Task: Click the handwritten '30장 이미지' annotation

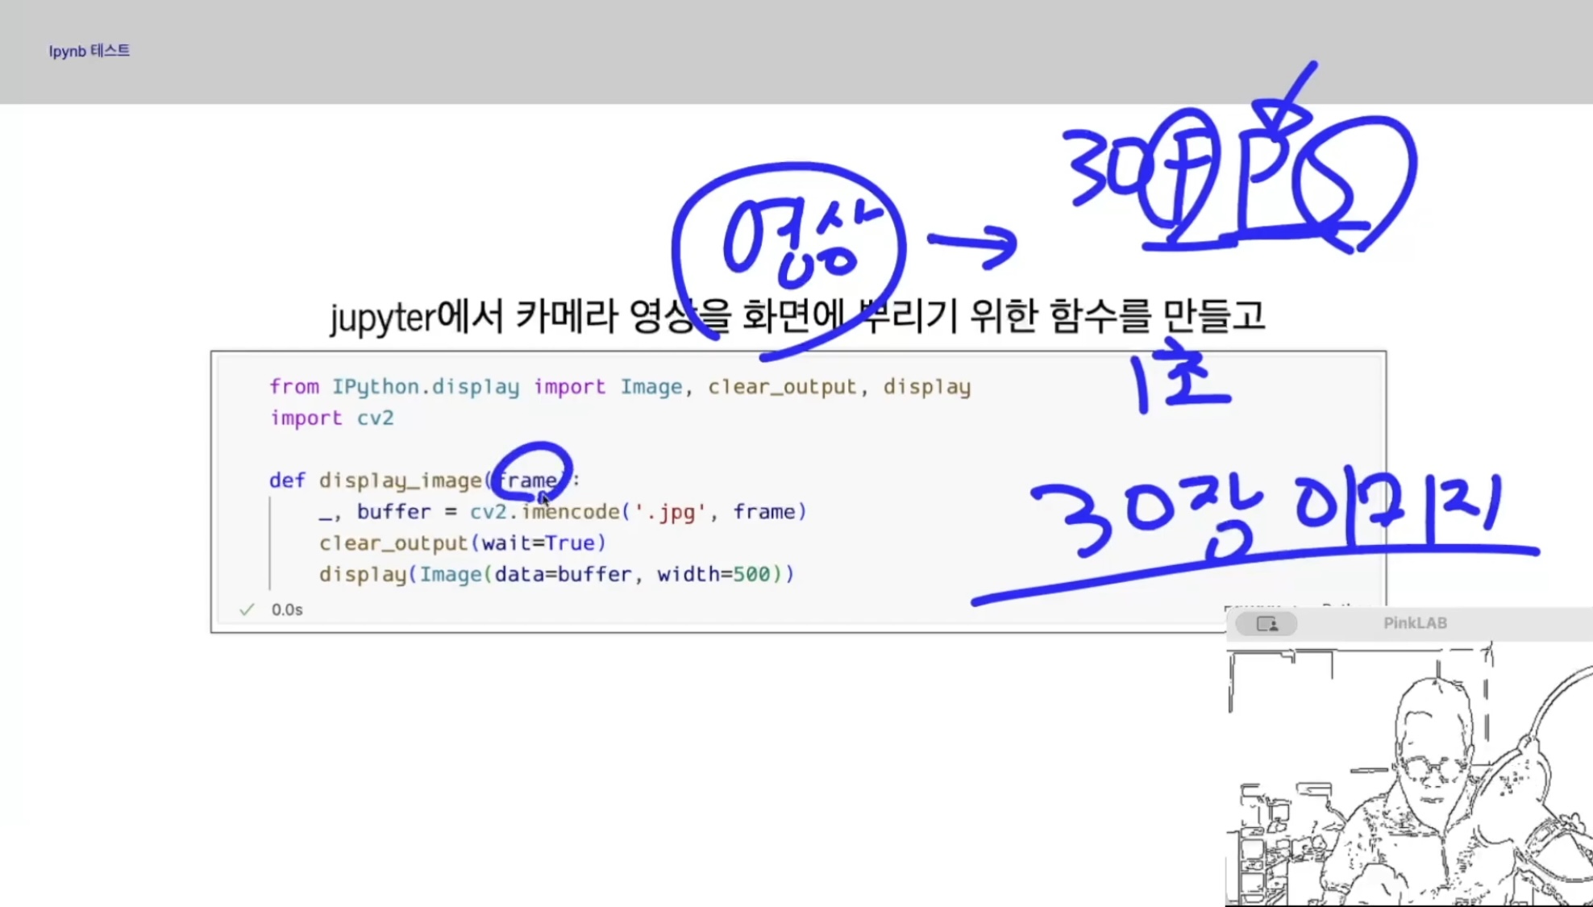Action: 1266,516
